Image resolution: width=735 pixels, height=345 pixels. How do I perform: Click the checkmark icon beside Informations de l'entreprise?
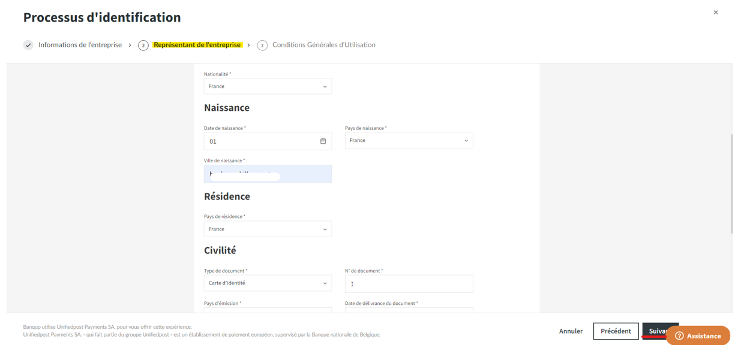28,45
